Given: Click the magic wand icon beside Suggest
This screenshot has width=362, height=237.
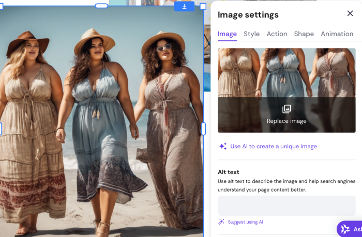Looking at the screenshot, I should click(221, 222).
